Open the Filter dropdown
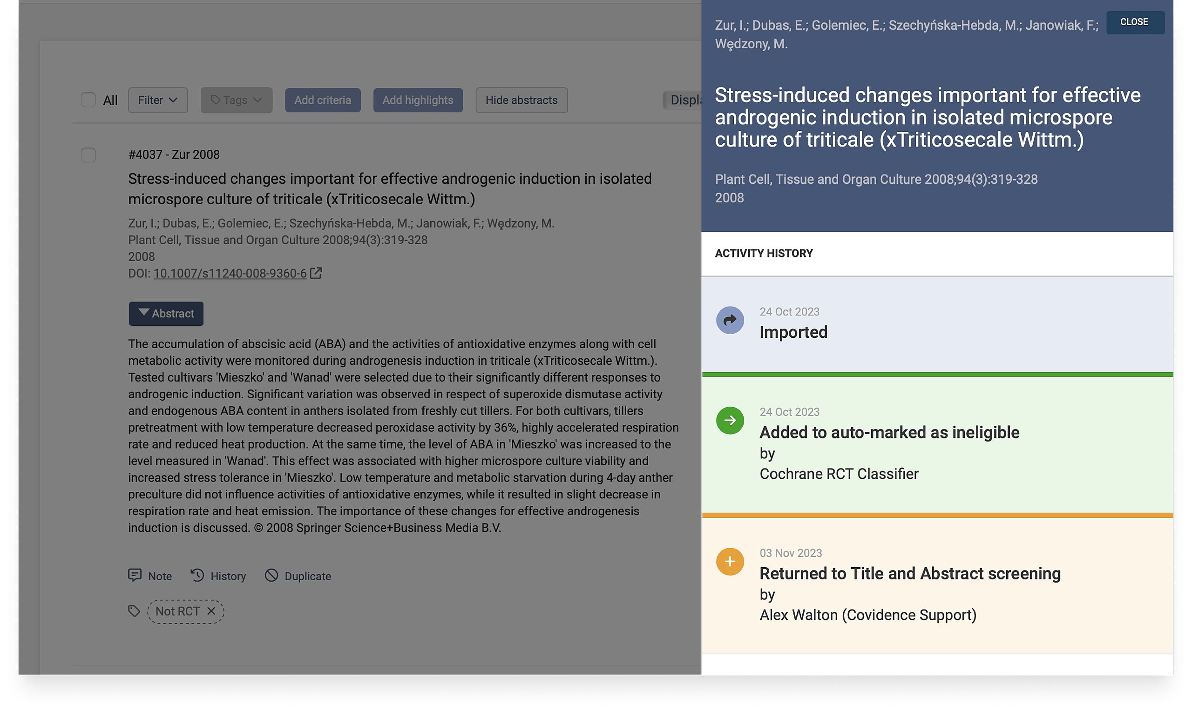This screenshot has height=712, width=1192. point(157,100)
